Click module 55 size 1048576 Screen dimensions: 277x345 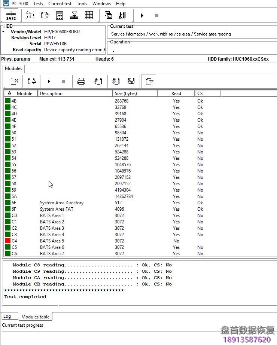pos(123,164)
